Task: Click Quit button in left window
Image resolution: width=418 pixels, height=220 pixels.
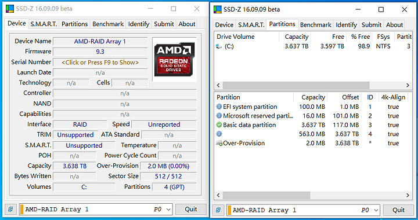Action: pyautogui.click(x=191, y=210)
